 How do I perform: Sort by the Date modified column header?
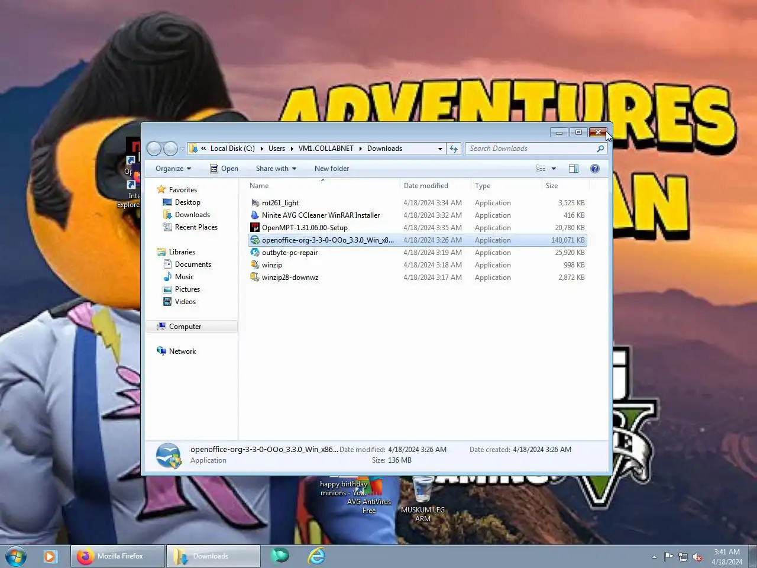(435, 186)
